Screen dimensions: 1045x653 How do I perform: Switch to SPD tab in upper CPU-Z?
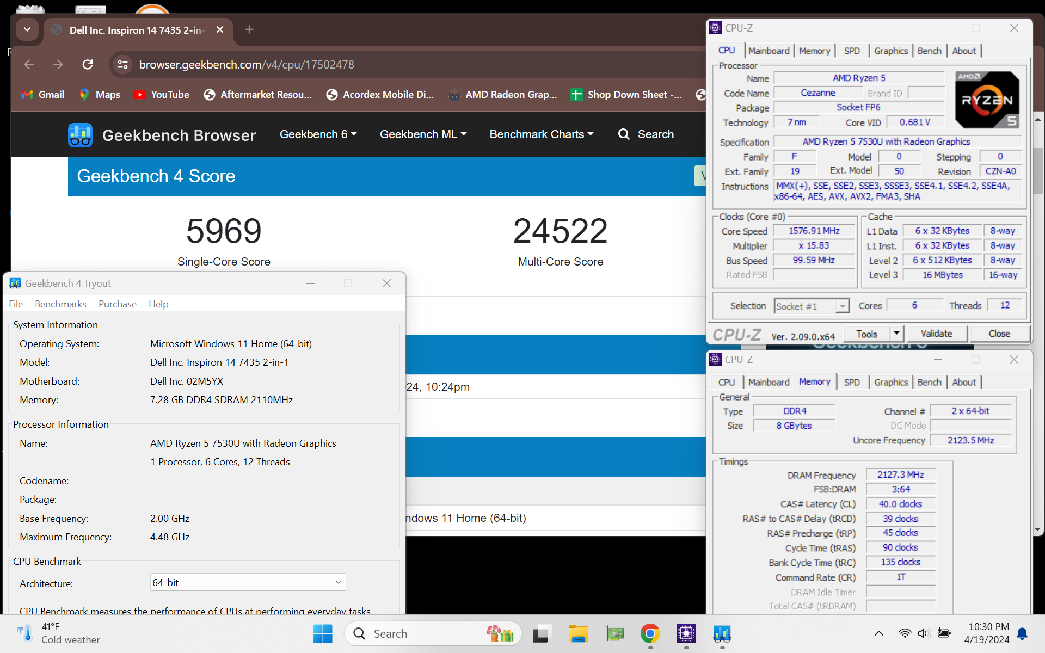coord(852,51)
